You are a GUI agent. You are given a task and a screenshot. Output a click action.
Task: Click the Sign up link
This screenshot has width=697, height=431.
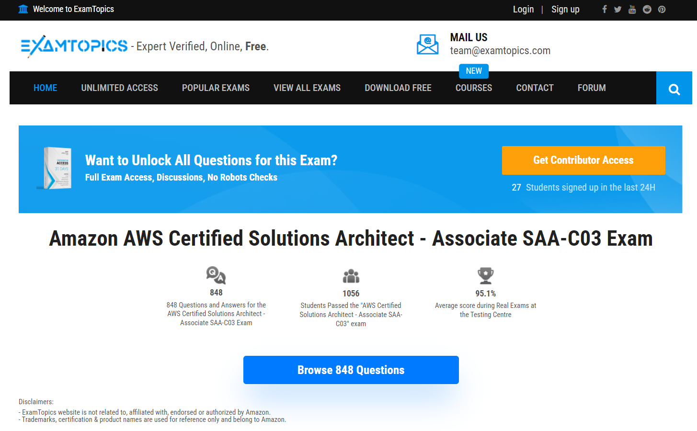coord(565,9)
